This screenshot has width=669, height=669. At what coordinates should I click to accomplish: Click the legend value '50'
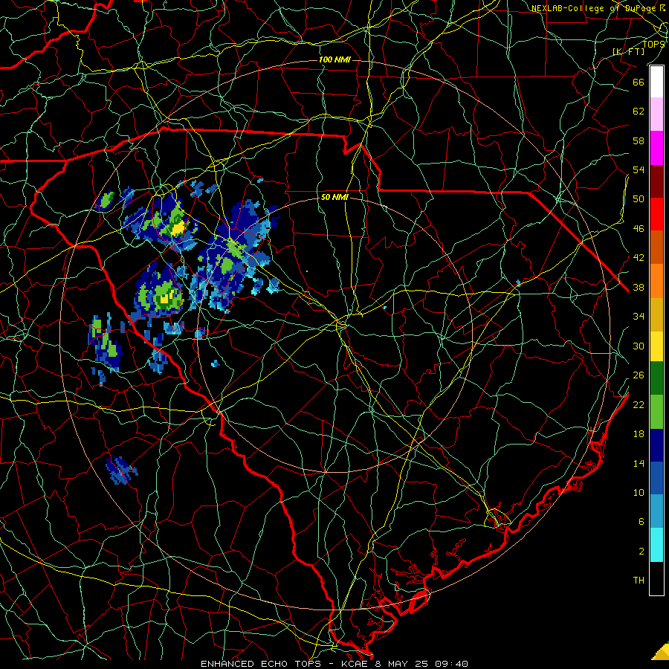click(639, 198)
